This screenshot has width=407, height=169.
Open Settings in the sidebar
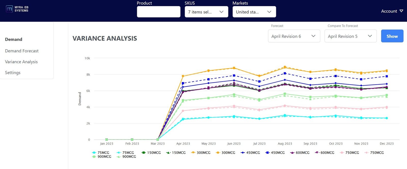(x=13, y=73)
